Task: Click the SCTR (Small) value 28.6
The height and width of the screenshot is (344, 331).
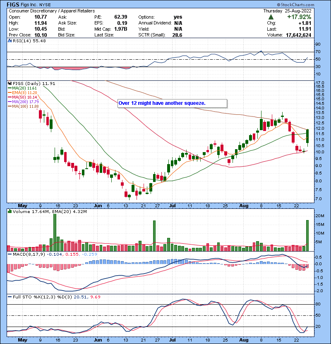Action: [x=177, y=35]
